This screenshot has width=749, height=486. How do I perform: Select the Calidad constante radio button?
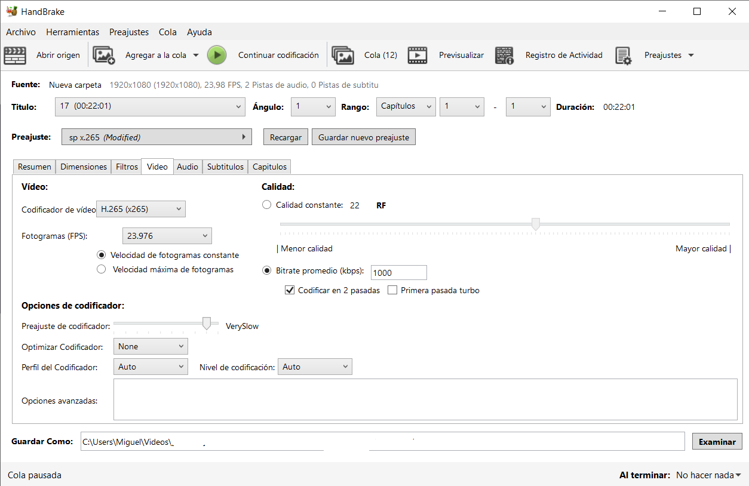[x=266, y=205]
